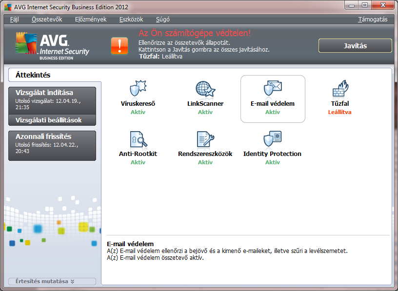Viewport: 398px width, 291px height.
Task: Click the Identity Protection label
Action: pyautogui.click(x=272, y=154)
